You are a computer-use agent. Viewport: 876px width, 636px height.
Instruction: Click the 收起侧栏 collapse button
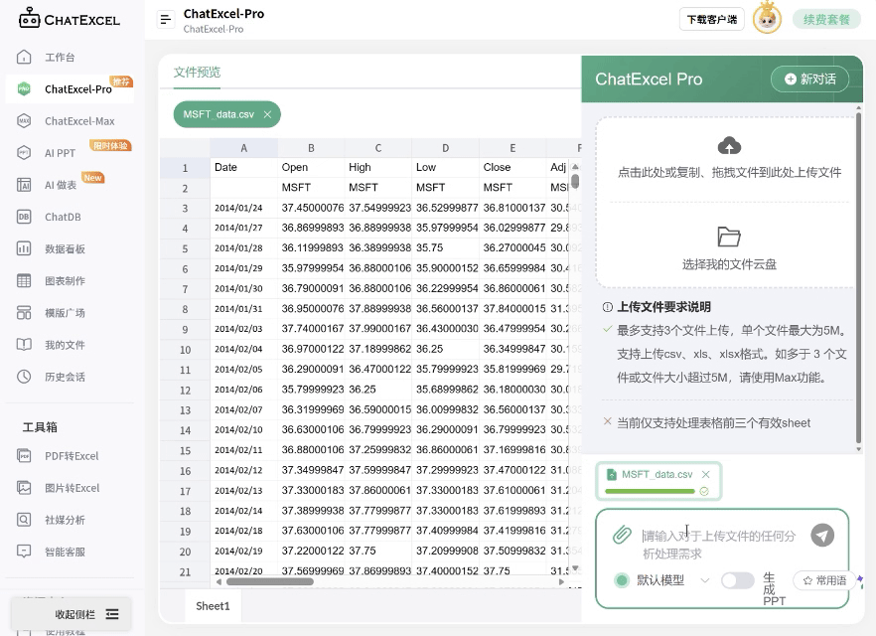click(x=71, y=614)
